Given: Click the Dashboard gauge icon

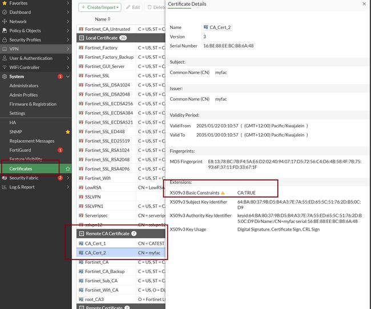Looking at the screenshot, I should click(x=5, y=13).
